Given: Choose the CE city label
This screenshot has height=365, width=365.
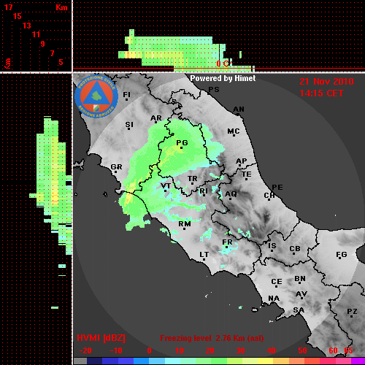Looking at the screenshot, I should coord(277,282).
